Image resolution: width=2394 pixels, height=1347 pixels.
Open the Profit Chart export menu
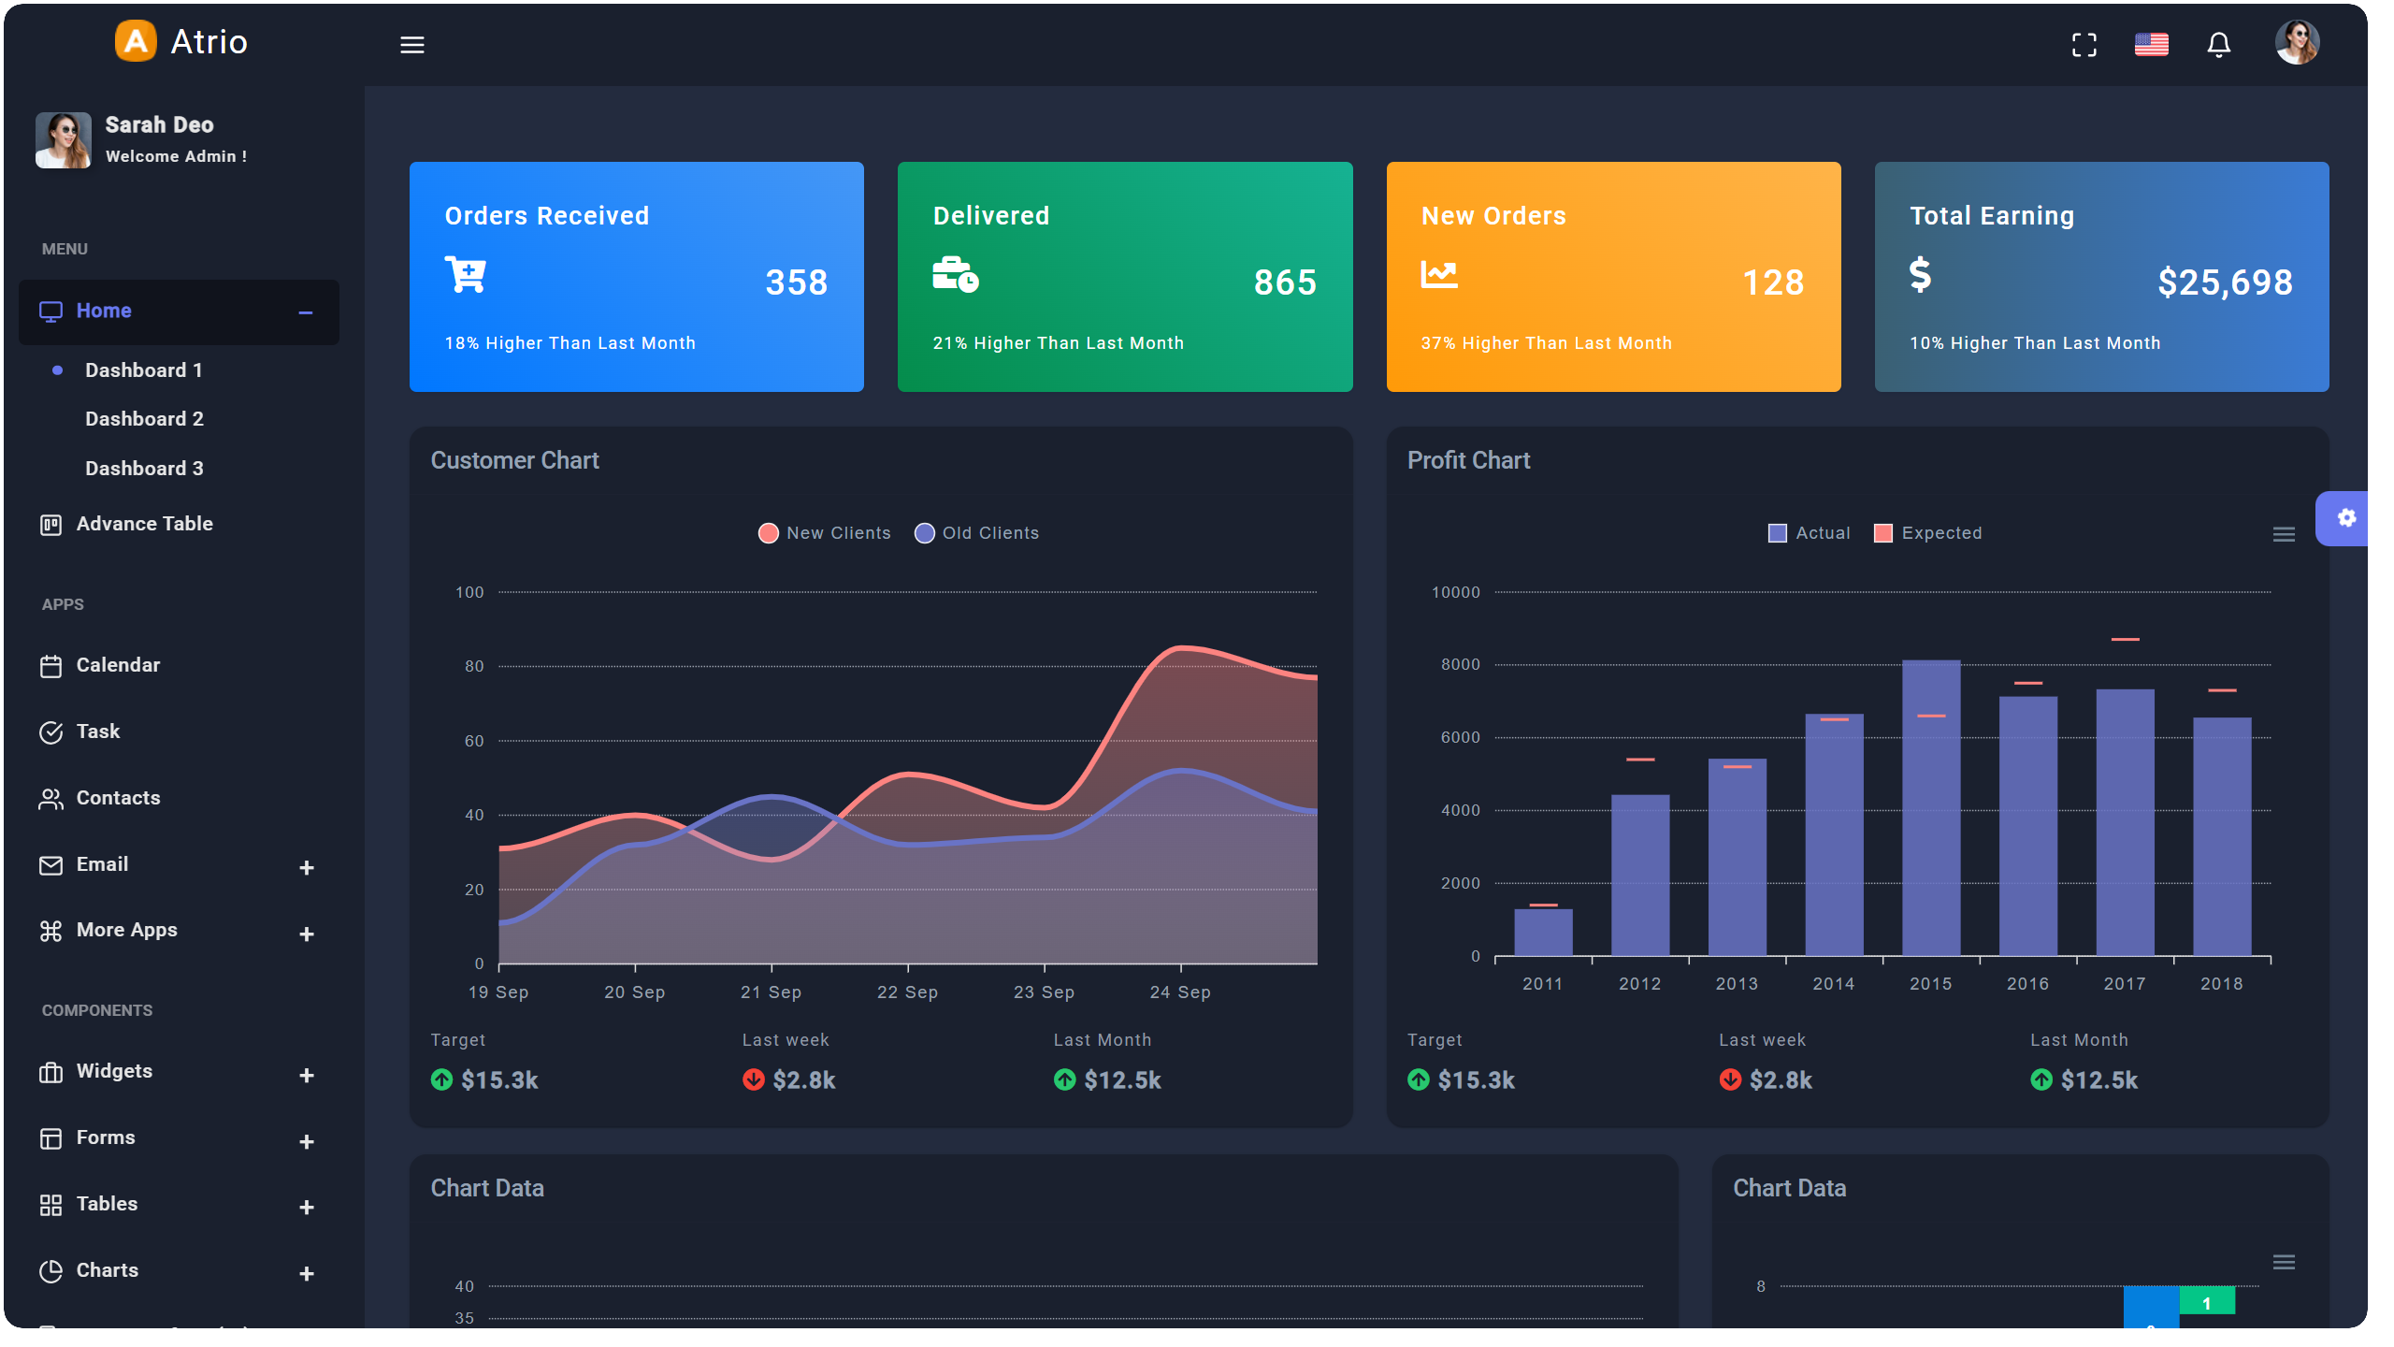[x=2283, y=533]
